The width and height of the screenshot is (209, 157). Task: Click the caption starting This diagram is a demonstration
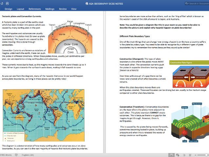click(45, 147)
